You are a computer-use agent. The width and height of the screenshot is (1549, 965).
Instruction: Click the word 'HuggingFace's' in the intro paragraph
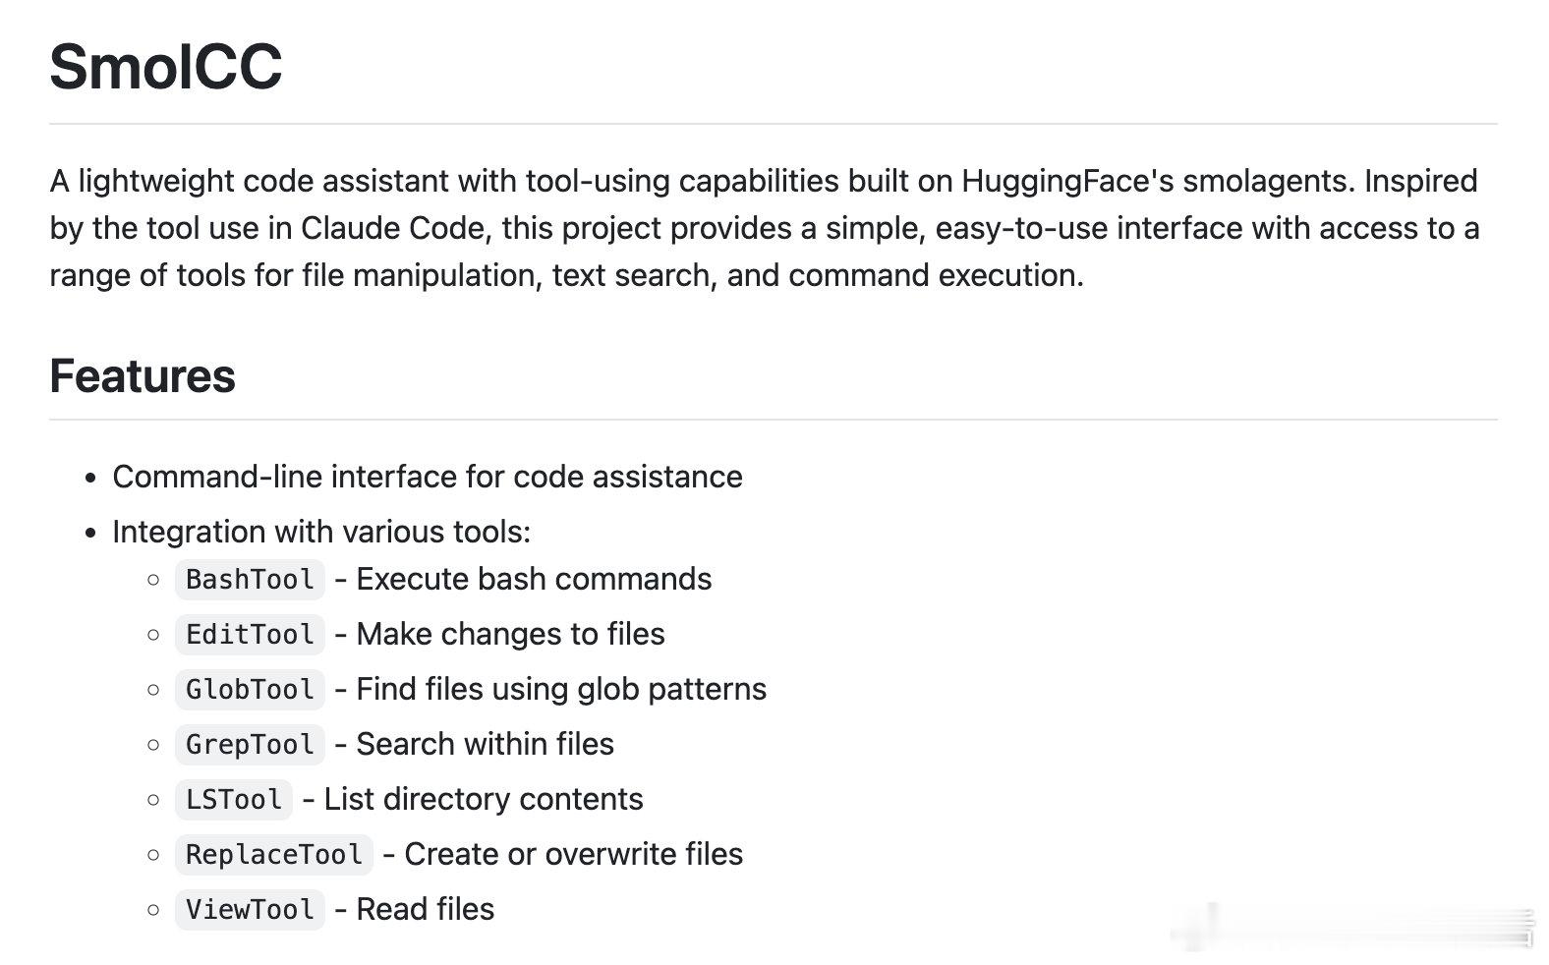click(1066, 181)
